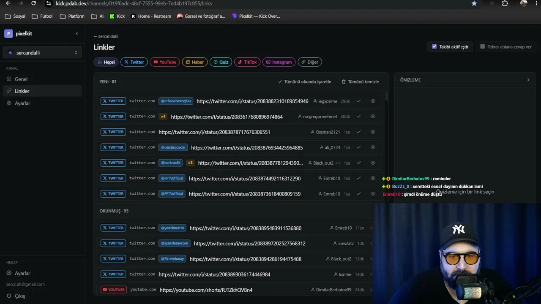Open the Pixelkit — Kick Over bookmark
Screen dimensions: 541x304
(256, 16)
